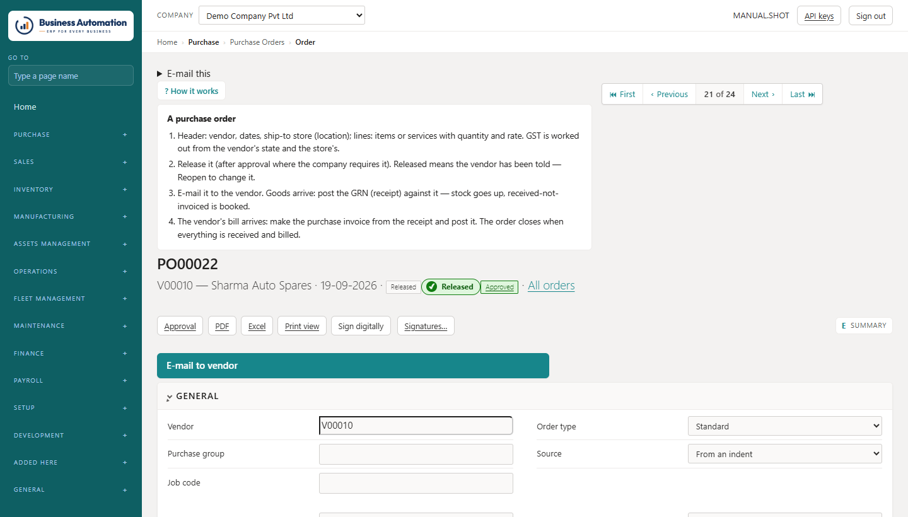This screenshot has height=517, width=908.
Task: Open the Operations sidebar menu
Action: pos(71,271)
